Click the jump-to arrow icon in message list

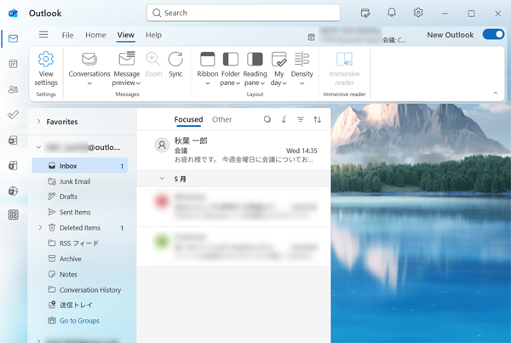(x=284, y=119)
